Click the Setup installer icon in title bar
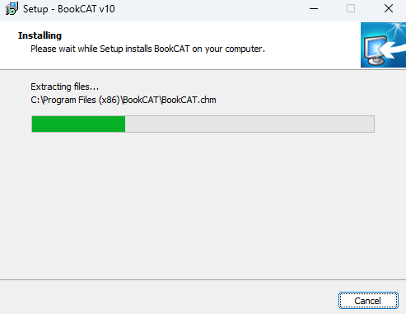406x314 pixels. 12,8
